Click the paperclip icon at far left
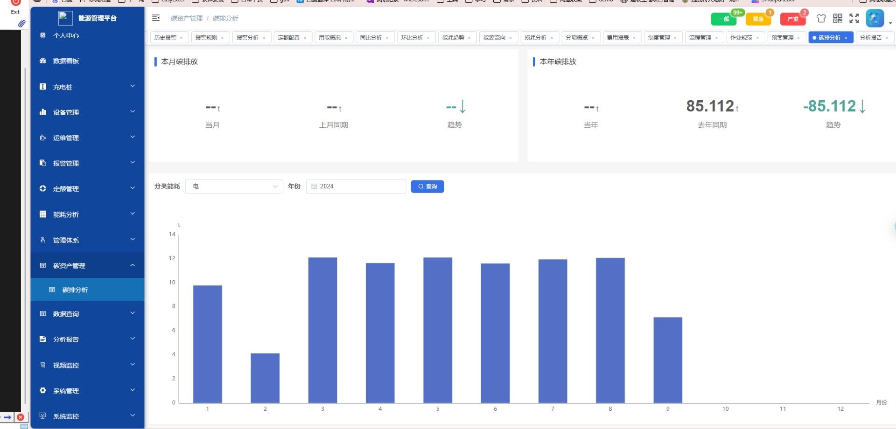Screen dimensions: 896x429 [21, 23]
